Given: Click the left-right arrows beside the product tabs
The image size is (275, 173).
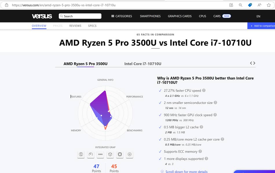Looking at the screenshot, I should [x=253, y=63].
